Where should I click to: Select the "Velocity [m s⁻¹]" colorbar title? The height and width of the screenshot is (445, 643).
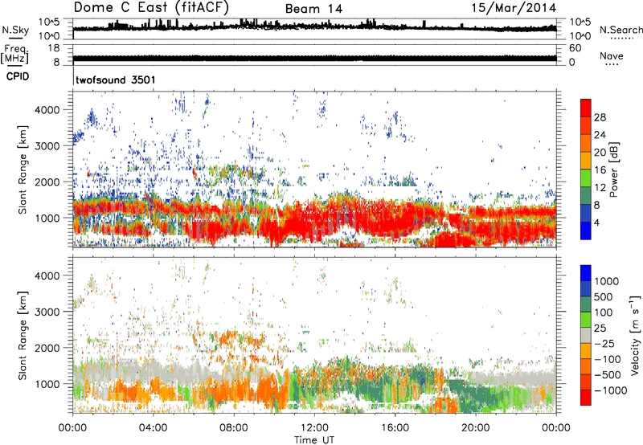pyautogui.click(x=635, y=335)
